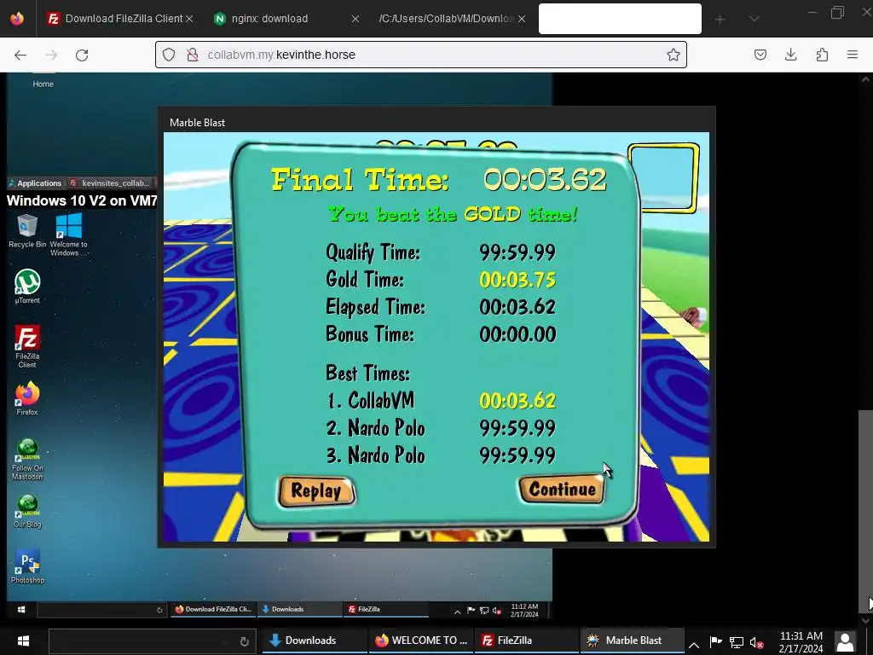Screen dimensions: 873x655
Task: Expand the hidden tray icons chevron on outer taskbar
Action: 694,645
